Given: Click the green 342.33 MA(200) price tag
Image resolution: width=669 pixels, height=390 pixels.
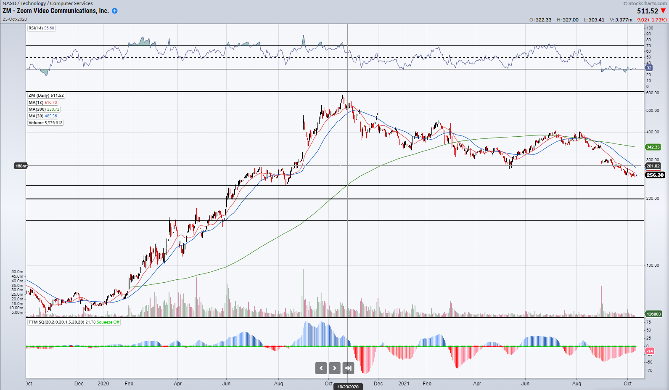Looking at the screenshot, I should point(653,147).
